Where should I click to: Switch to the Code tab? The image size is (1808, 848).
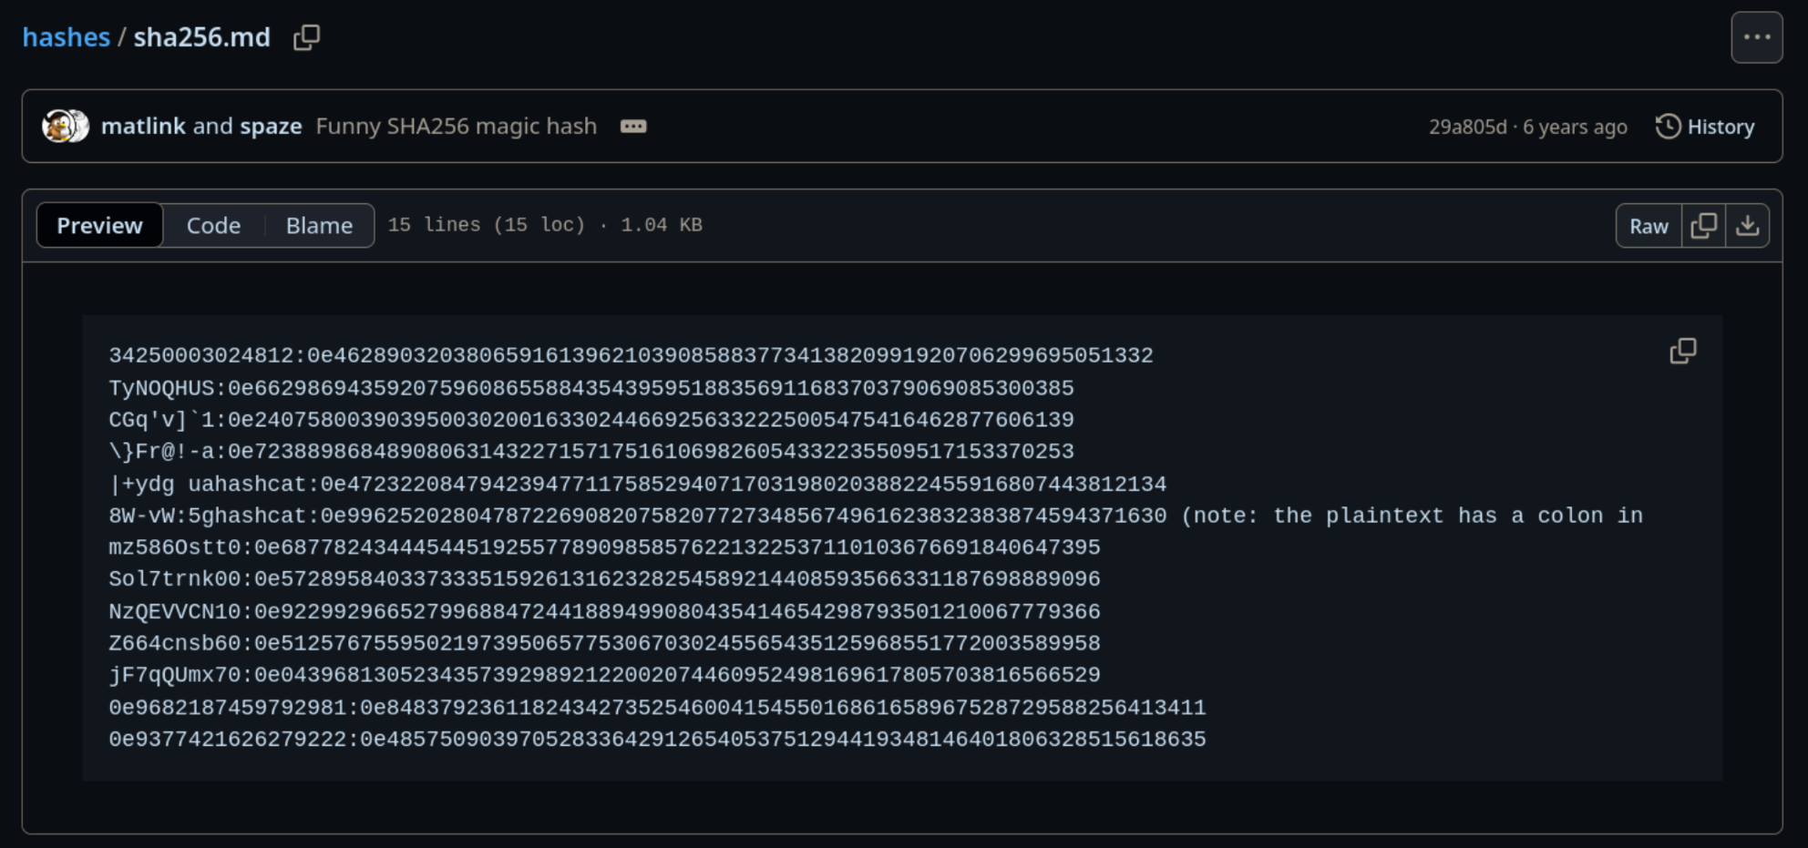pos(213,226)
